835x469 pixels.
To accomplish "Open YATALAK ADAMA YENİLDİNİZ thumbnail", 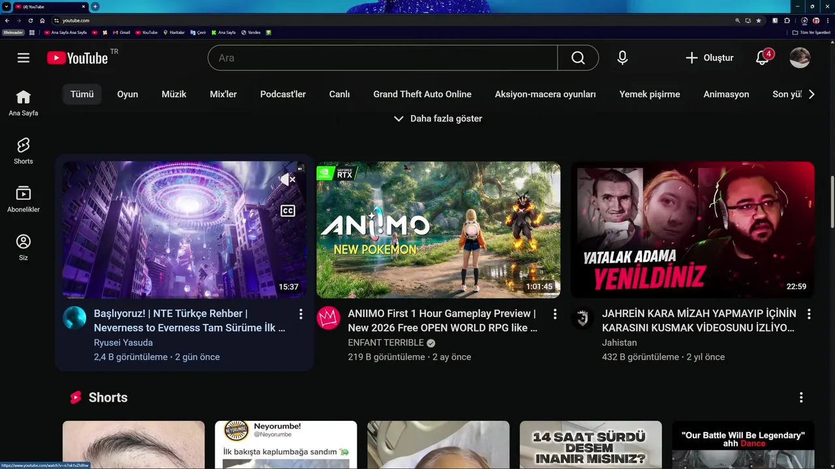I will click(693, 230).
